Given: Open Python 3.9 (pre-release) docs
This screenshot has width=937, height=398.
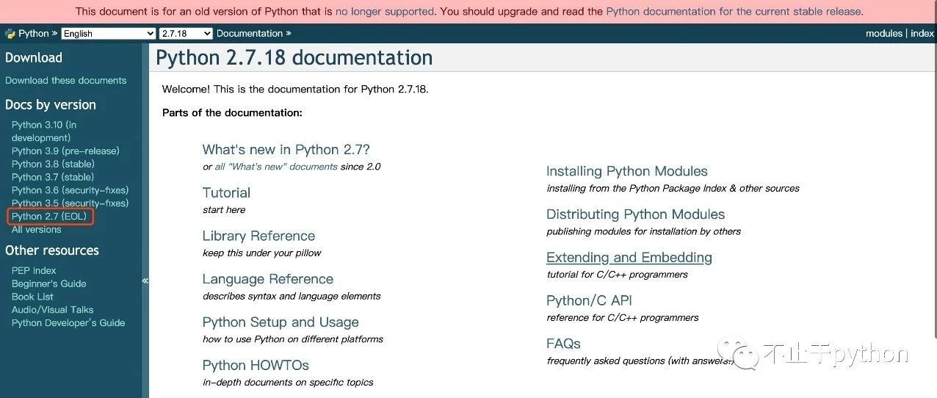Looking at the screenshot, I should [65, 151].
